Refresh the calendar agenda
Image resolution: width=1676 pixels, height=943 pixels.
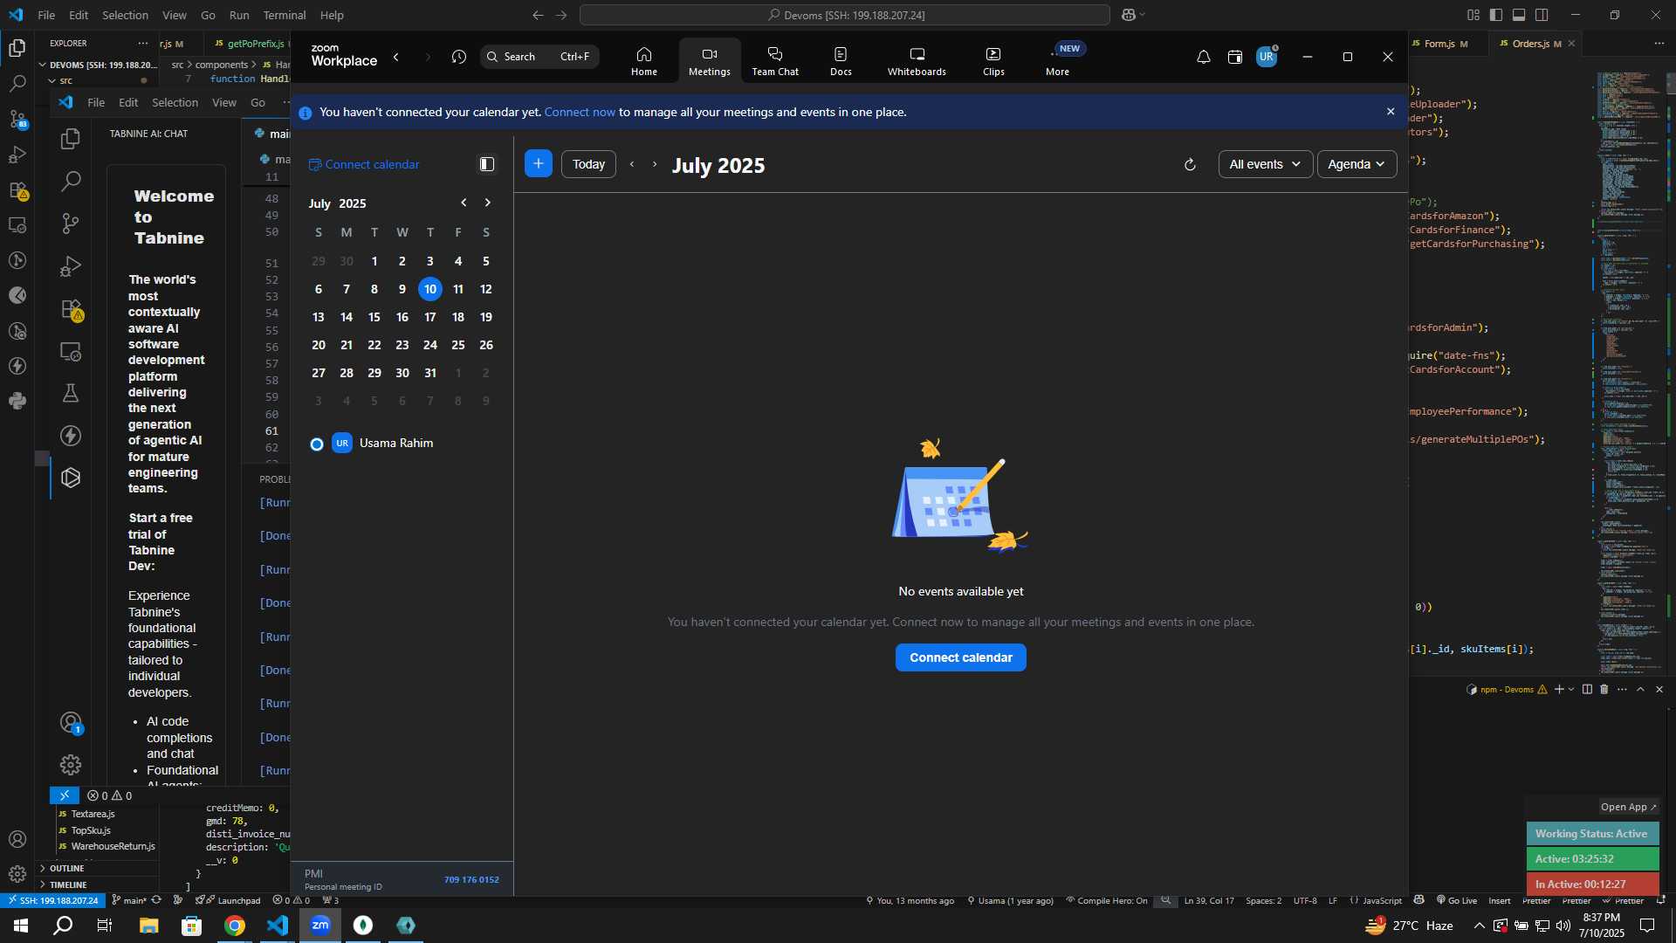[1190, 164]
